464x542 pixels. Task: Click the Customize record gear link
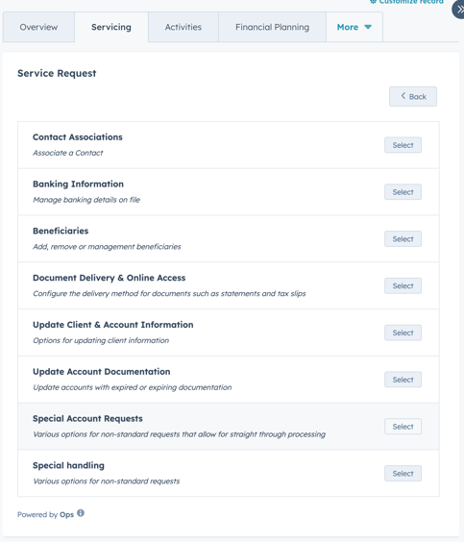406,2
